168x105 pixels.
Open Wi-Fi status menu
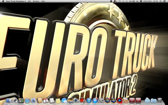[x=120, y=1]
